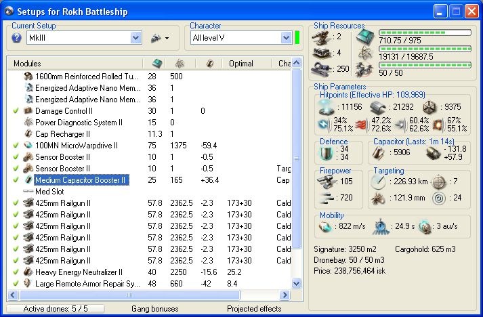Open the Current Setup MkIII dropdown
This screenshot has width=483, height=317.
click(135, 38)
